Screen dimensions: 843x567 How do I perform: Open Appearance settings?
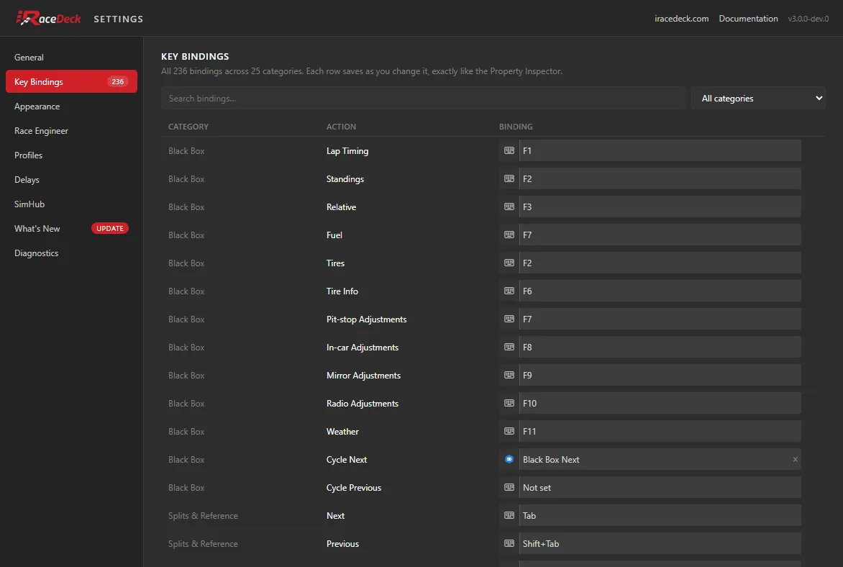click(71, 106)
